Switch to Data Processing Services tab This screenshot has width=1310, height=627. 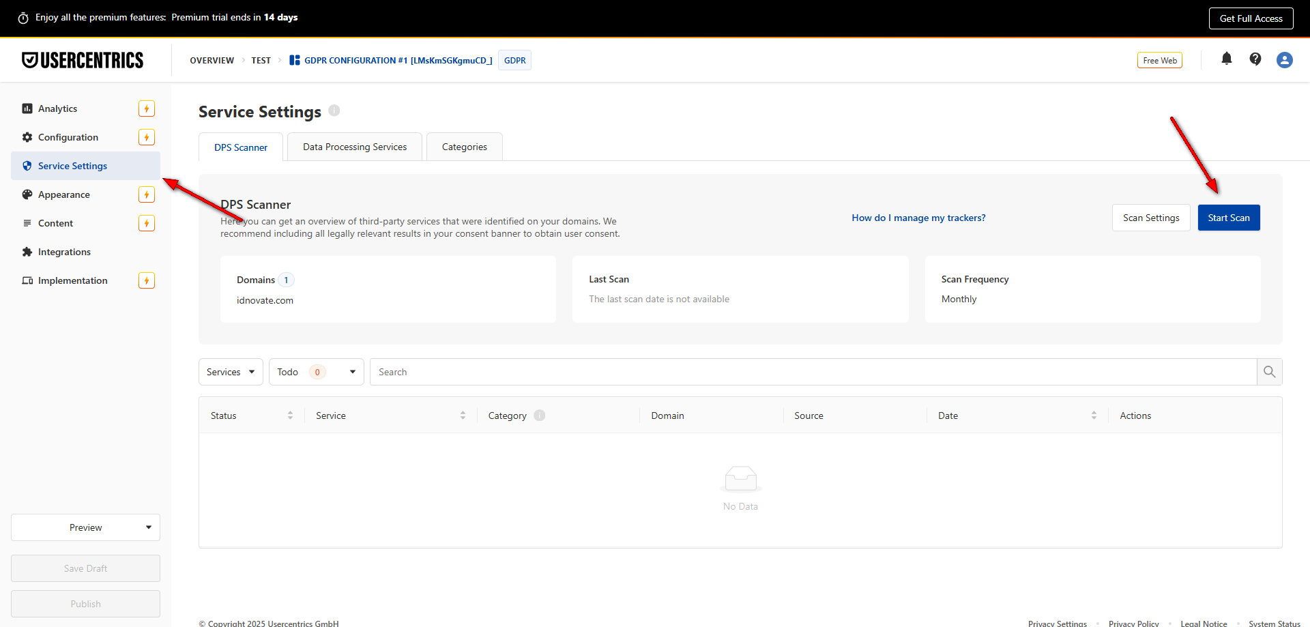[x=354, y=147]
